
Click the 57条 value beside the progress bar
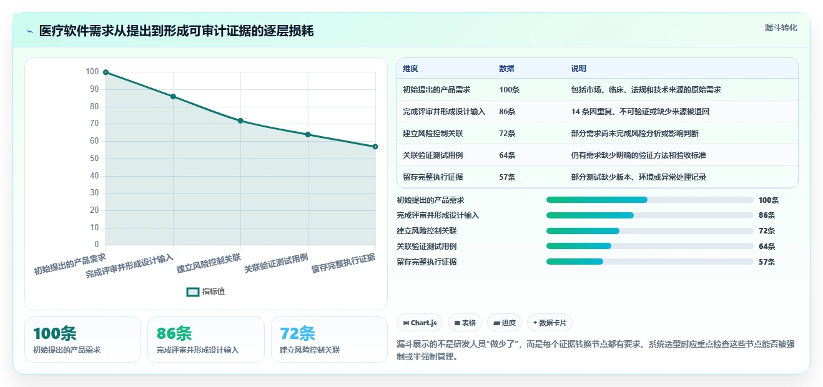[767, 262]
